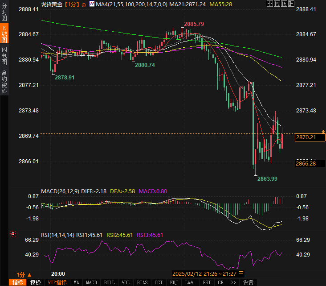Select the K线图 sidebar tab
Viewport: 326px width, 286px height.
tap(4, 33)
